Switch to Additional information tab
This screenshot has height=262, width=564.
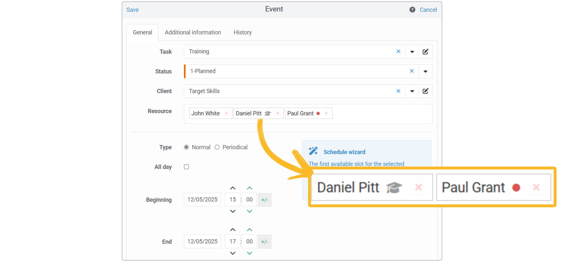(193, 33)
